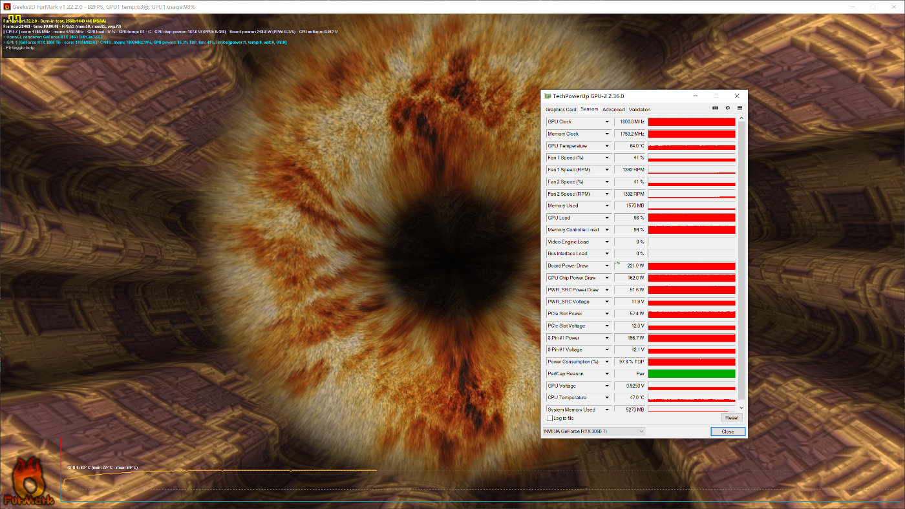Image resolution: width=905 pixels, height=509 pixels.
Task: Open the GPU Clock sensor dropdown
Action: (x=607, y=122)
